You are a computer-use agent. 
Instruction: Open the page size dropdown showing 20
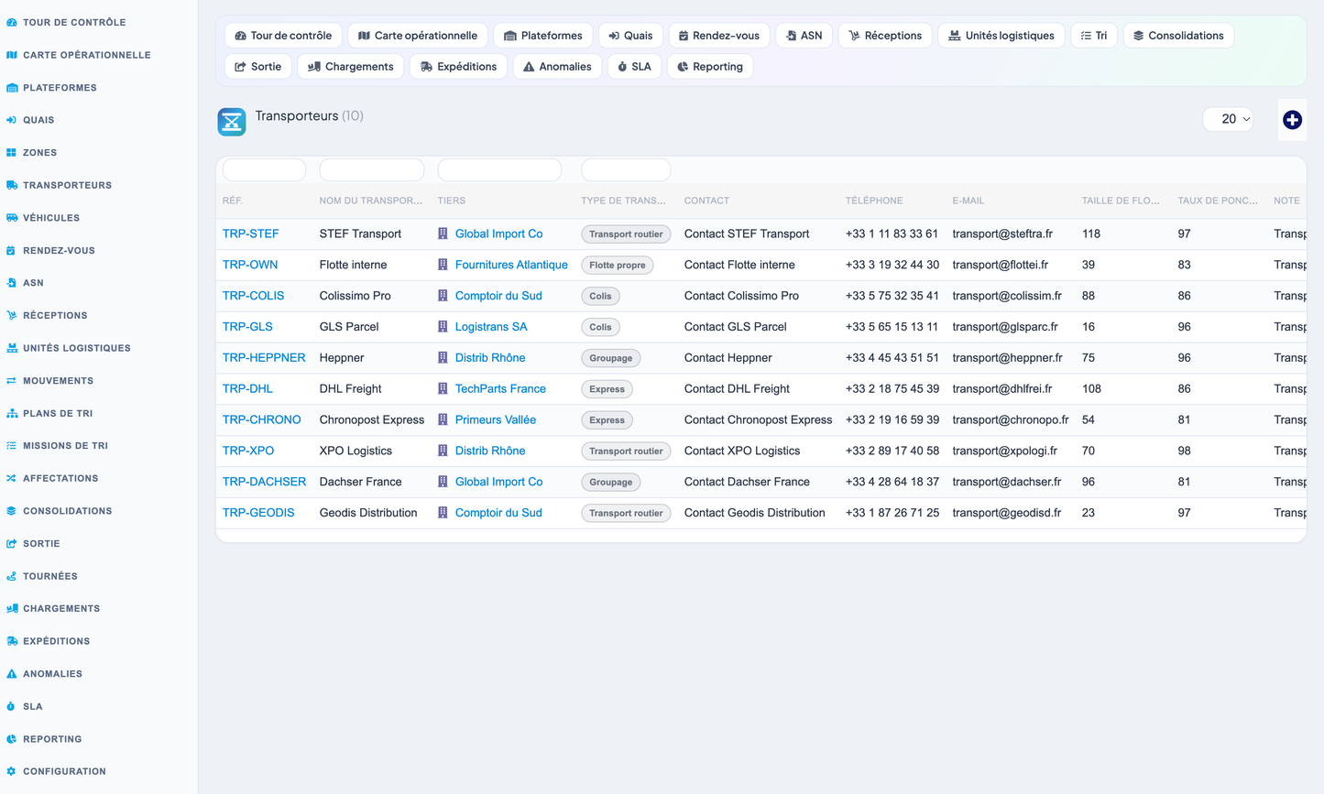click(x=1228, y=119)
